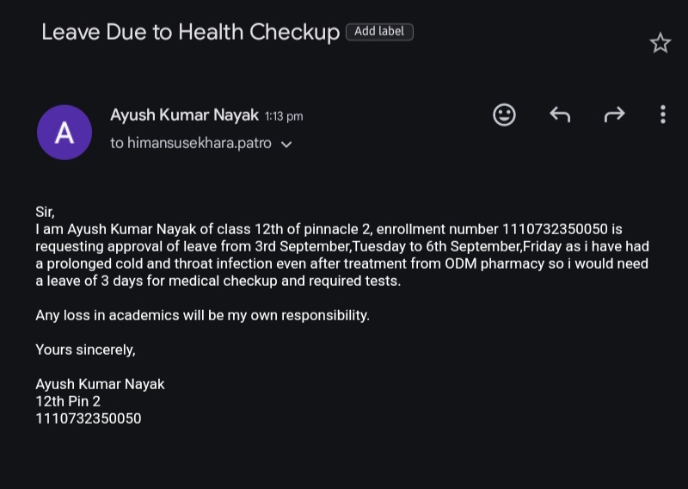Tap the enrollment number in the signature
Screen dimensions: 688x489
[x=88, y=418]
